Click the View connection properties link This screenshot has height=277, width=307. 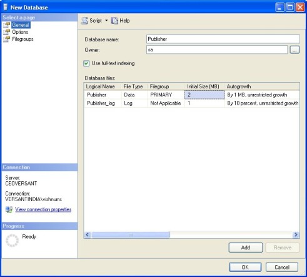pyautogui.click(x=43, y=209)
